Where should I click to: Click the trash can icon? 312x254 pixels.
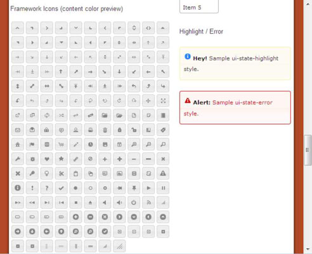click(105, 130)
